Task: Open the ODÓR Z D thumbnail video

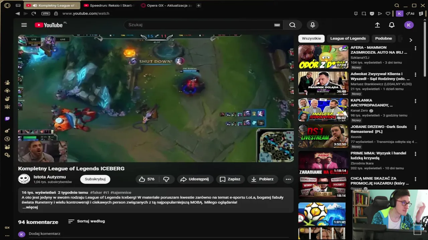Action: coord(323,57)
